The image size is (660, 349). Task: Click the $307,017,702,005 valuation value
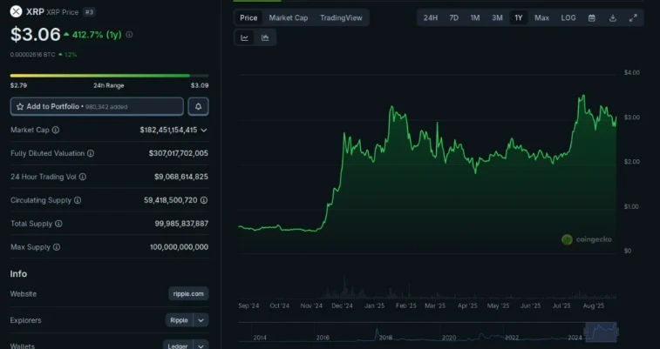(179, 154)
